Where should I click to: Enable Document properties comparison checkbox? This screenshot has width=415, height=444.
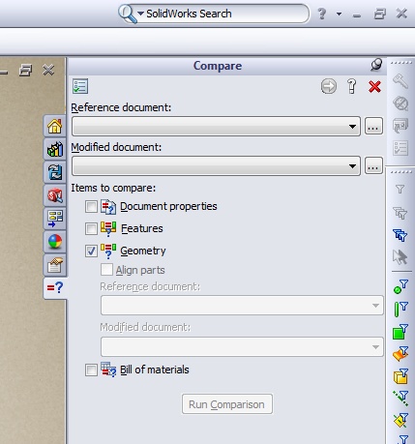91,206
